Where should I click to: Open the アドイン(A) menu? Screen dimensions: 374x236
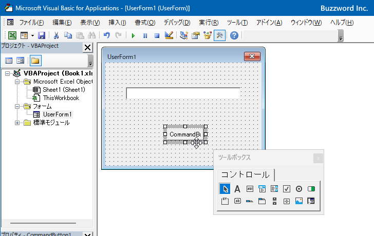point(269,23)
